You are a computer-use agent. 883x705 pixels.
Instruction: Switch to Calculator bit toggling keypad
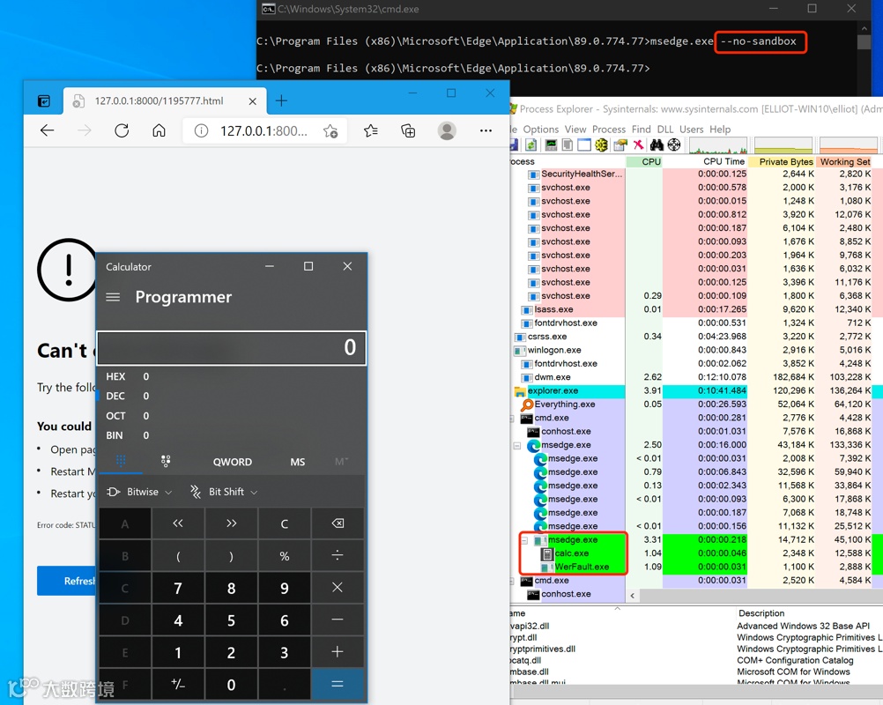point(166,461)
